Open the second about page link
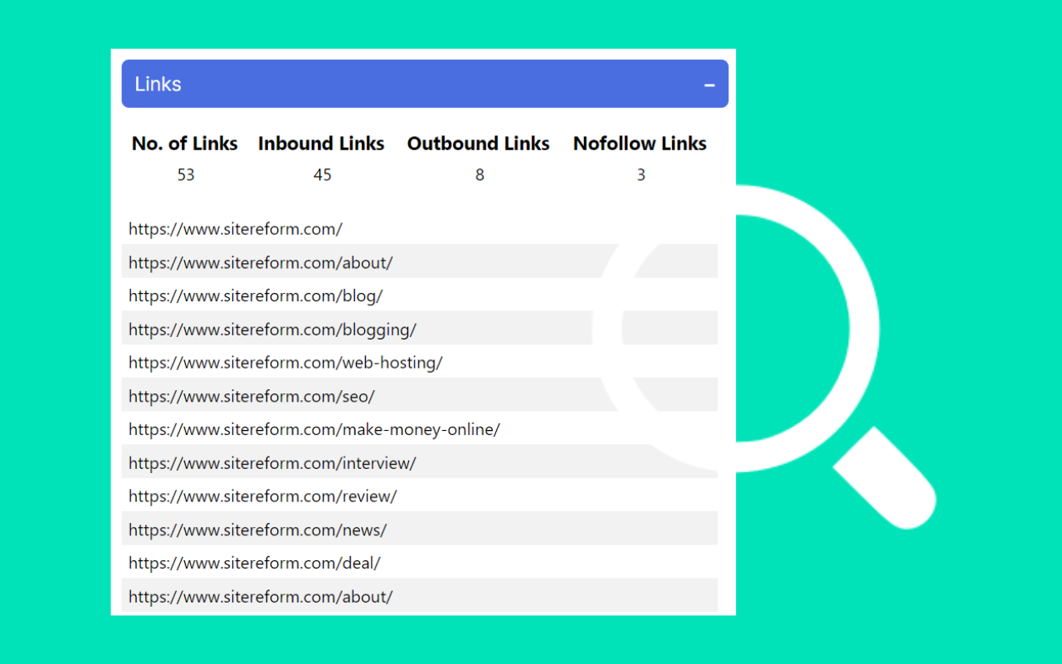This screenshot has width=1062, height=664. tap(260, 596)
